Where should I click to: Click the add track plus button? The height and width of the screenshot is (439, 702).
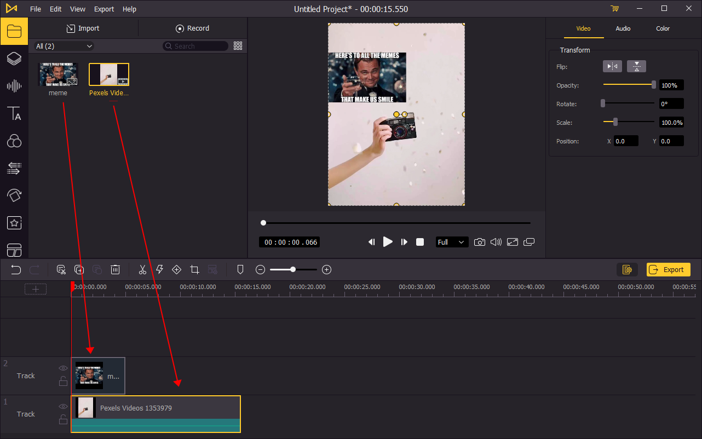point(36,289)
